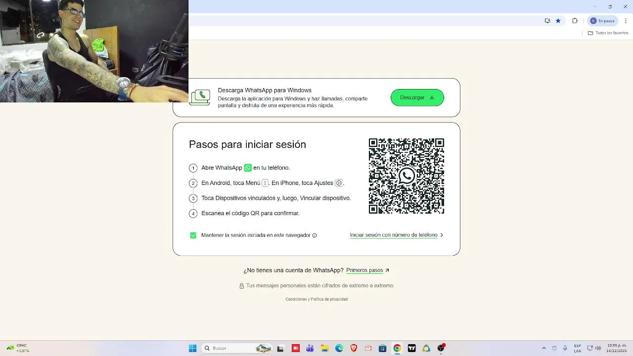
Task: Open the Windows Start menu
Action: tap(192, 348)
